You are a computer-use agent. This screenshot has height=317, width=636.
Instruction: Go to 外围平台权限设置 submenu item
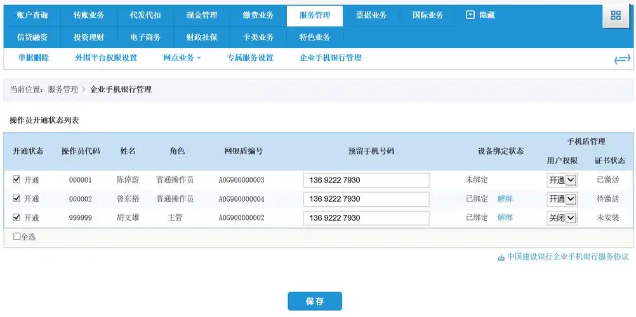coord(106,58)
